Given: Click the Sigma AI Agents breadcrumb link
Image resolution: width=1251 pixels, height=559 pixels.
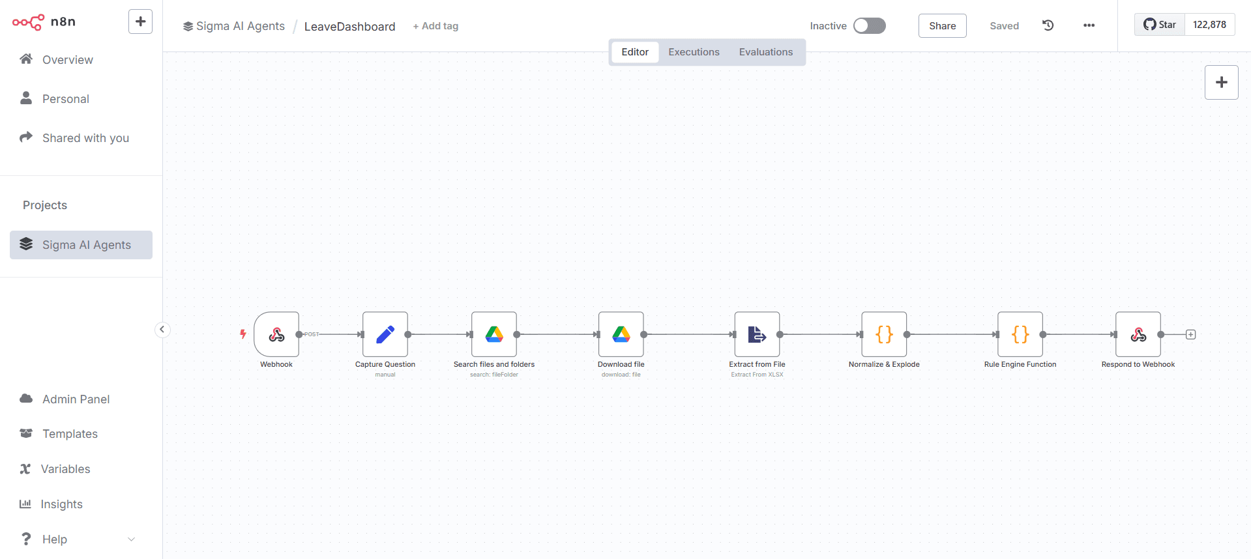Looking at the screenshot, I should point(234,26).
